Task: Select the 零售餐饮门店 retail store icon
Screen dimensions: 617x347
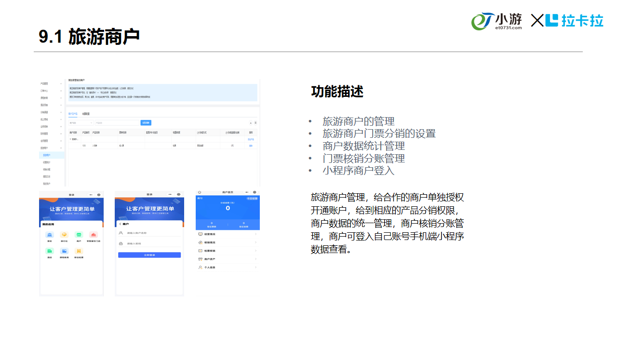Action: click(94, 235)
